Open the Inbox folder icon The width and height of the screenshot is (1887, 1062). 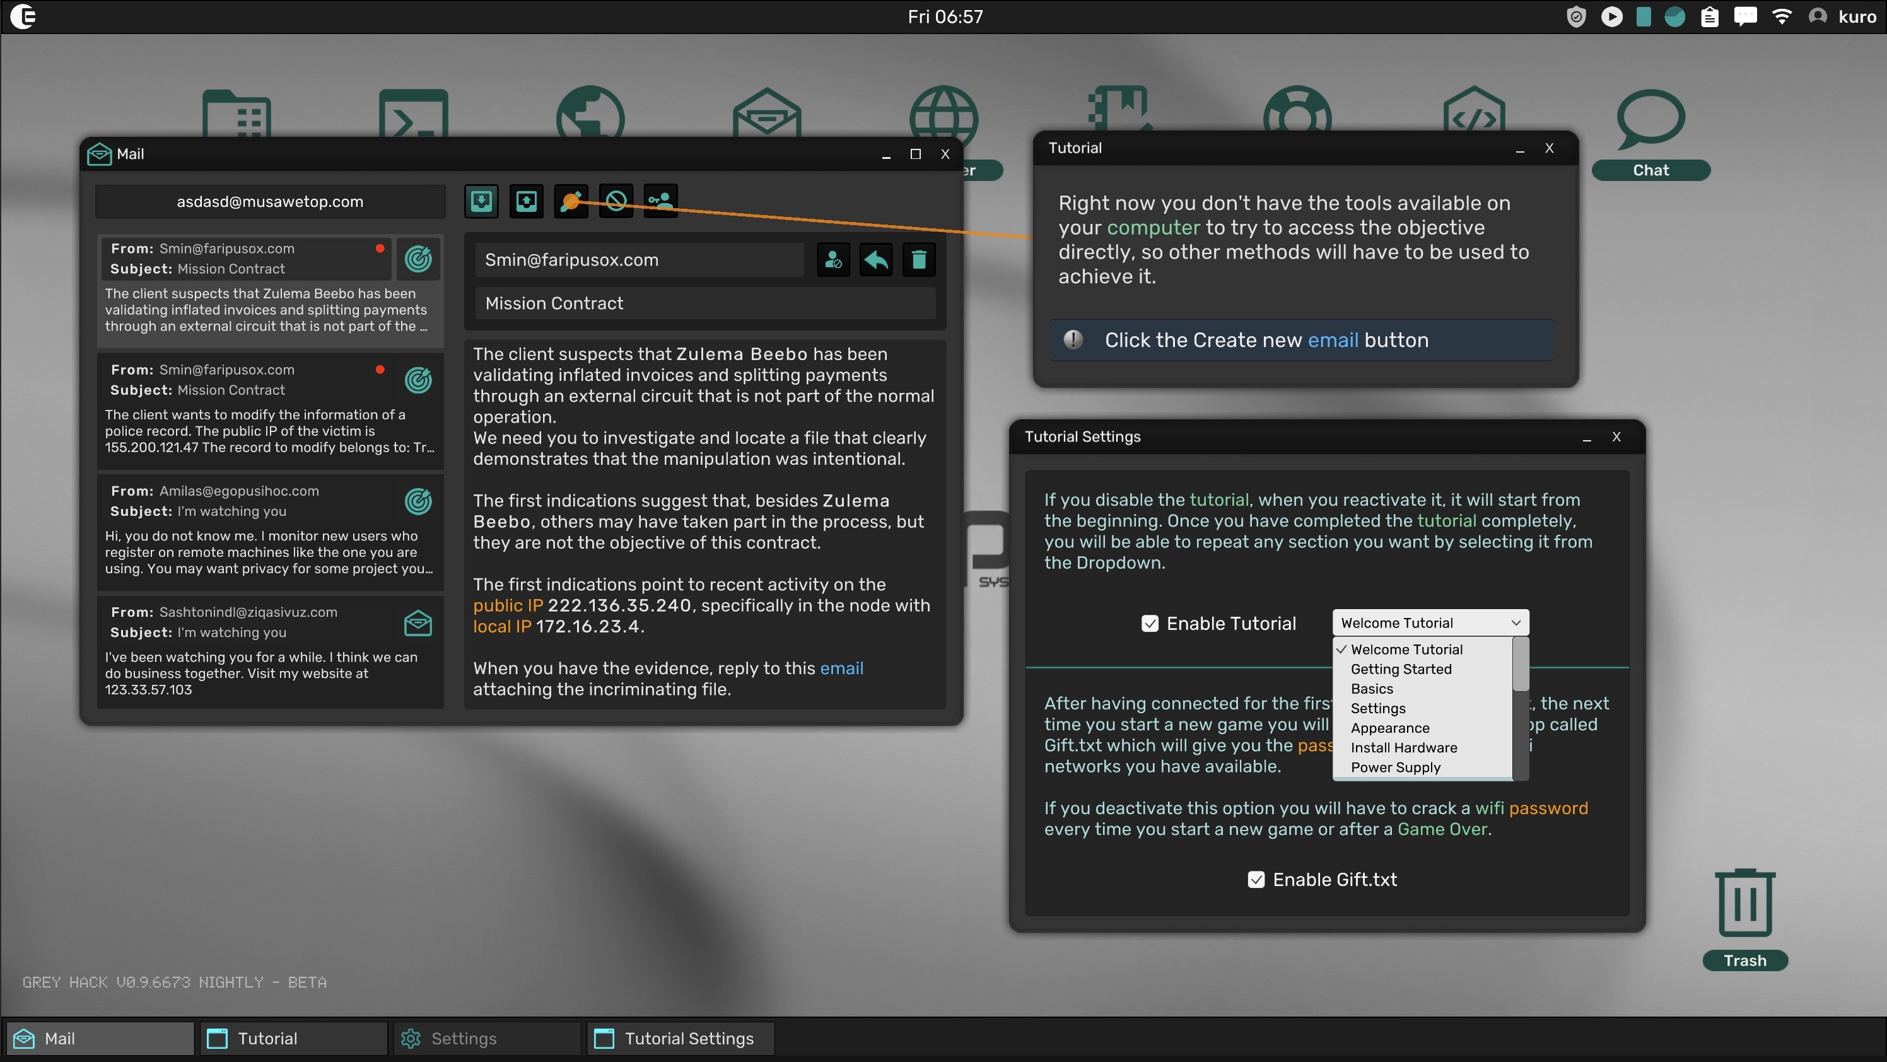tap(481, 201)
